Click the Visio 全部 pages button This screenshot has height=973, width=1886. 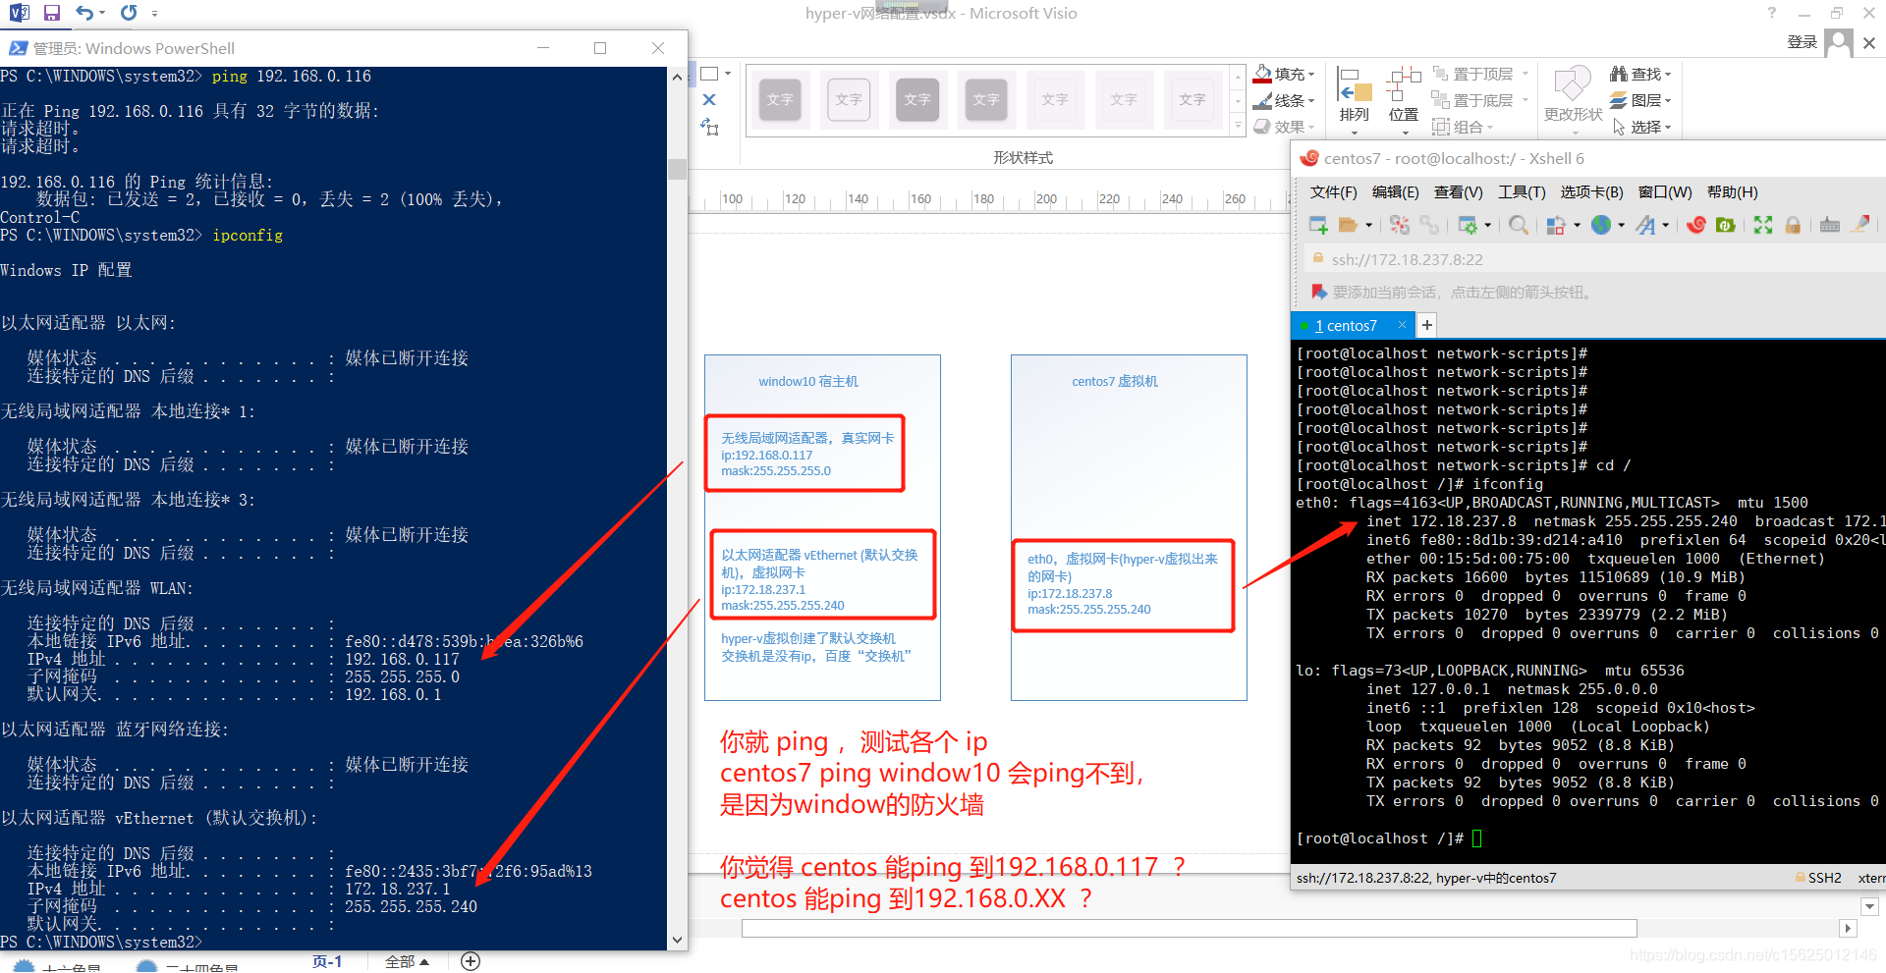point(407,962)
